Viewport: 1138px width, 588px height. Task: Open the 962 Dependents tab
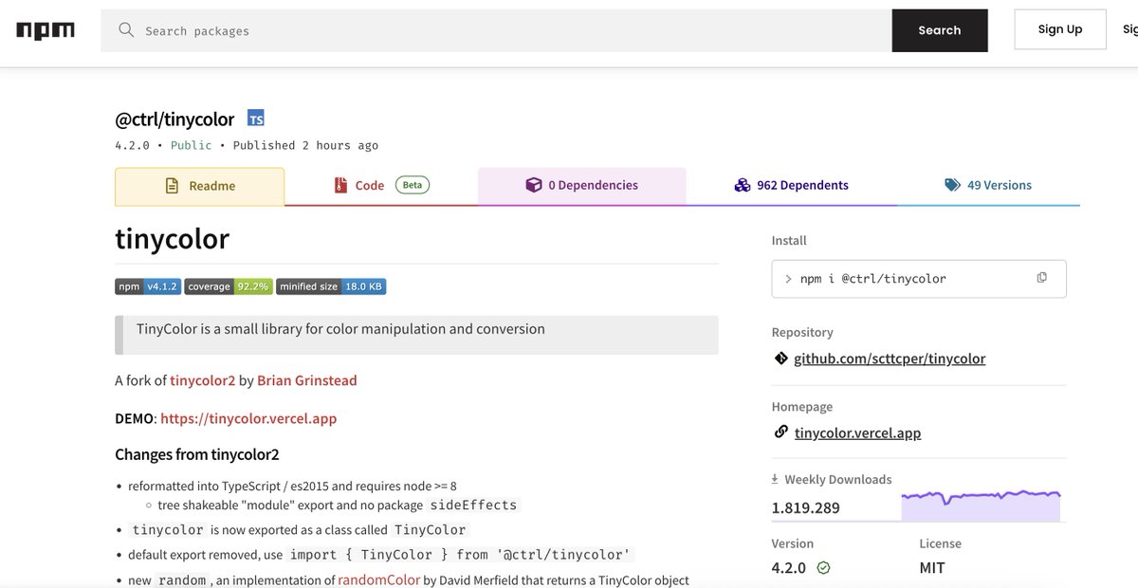pos(791,186)
